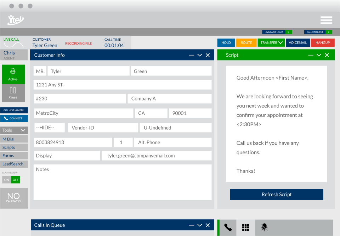Open the dialpad grid icon at the bottom

[245, 228]
